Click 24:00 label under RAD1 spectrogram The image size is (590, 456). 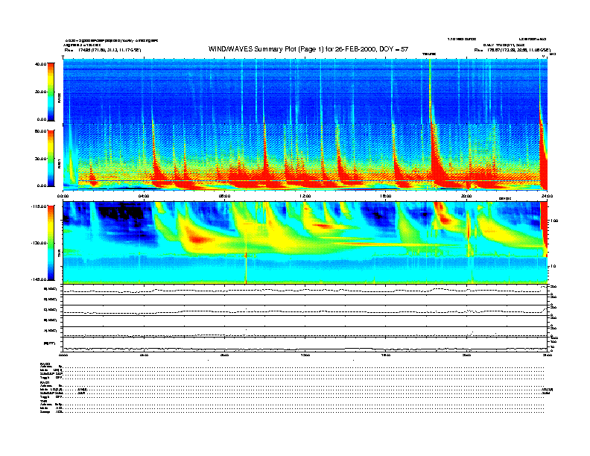pyautogui.click(x=547, y=196)
